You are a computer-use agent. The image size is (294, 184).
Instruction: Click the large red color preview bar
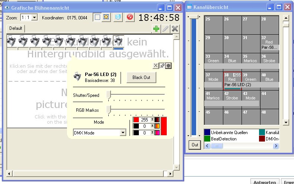[x=164, y=126]
